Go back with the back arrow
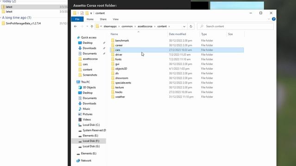The image size is (296, 166). click(x=75, y=26)
